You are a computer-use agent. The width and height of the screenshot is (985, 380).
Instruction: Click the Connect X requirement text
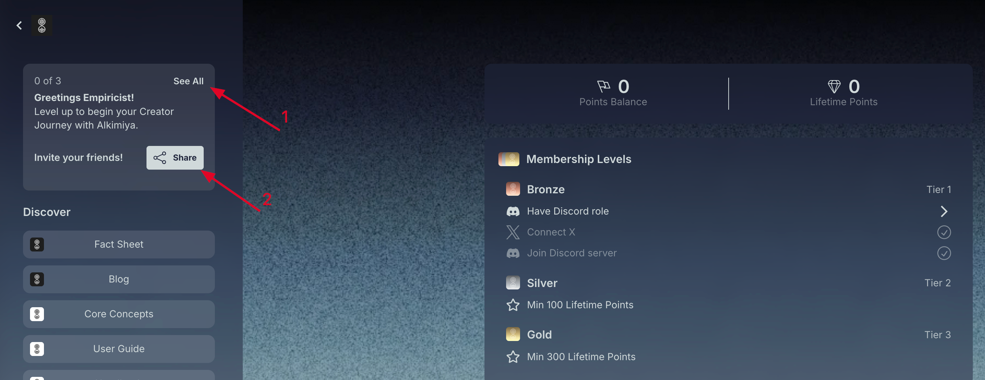click(551, 232)
